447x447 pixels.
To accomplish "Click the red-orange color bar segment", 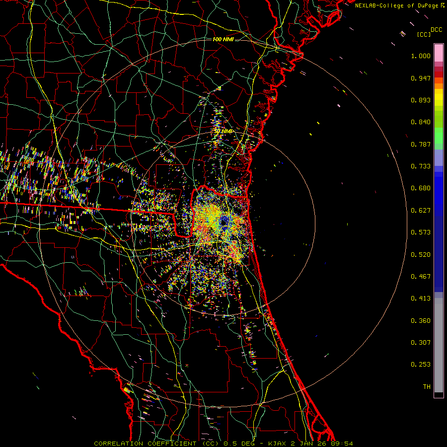I will (x=439, y=80).
